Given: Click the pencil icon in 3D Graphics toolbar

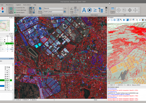Looking at the screenshot, I should pos(109,20).
